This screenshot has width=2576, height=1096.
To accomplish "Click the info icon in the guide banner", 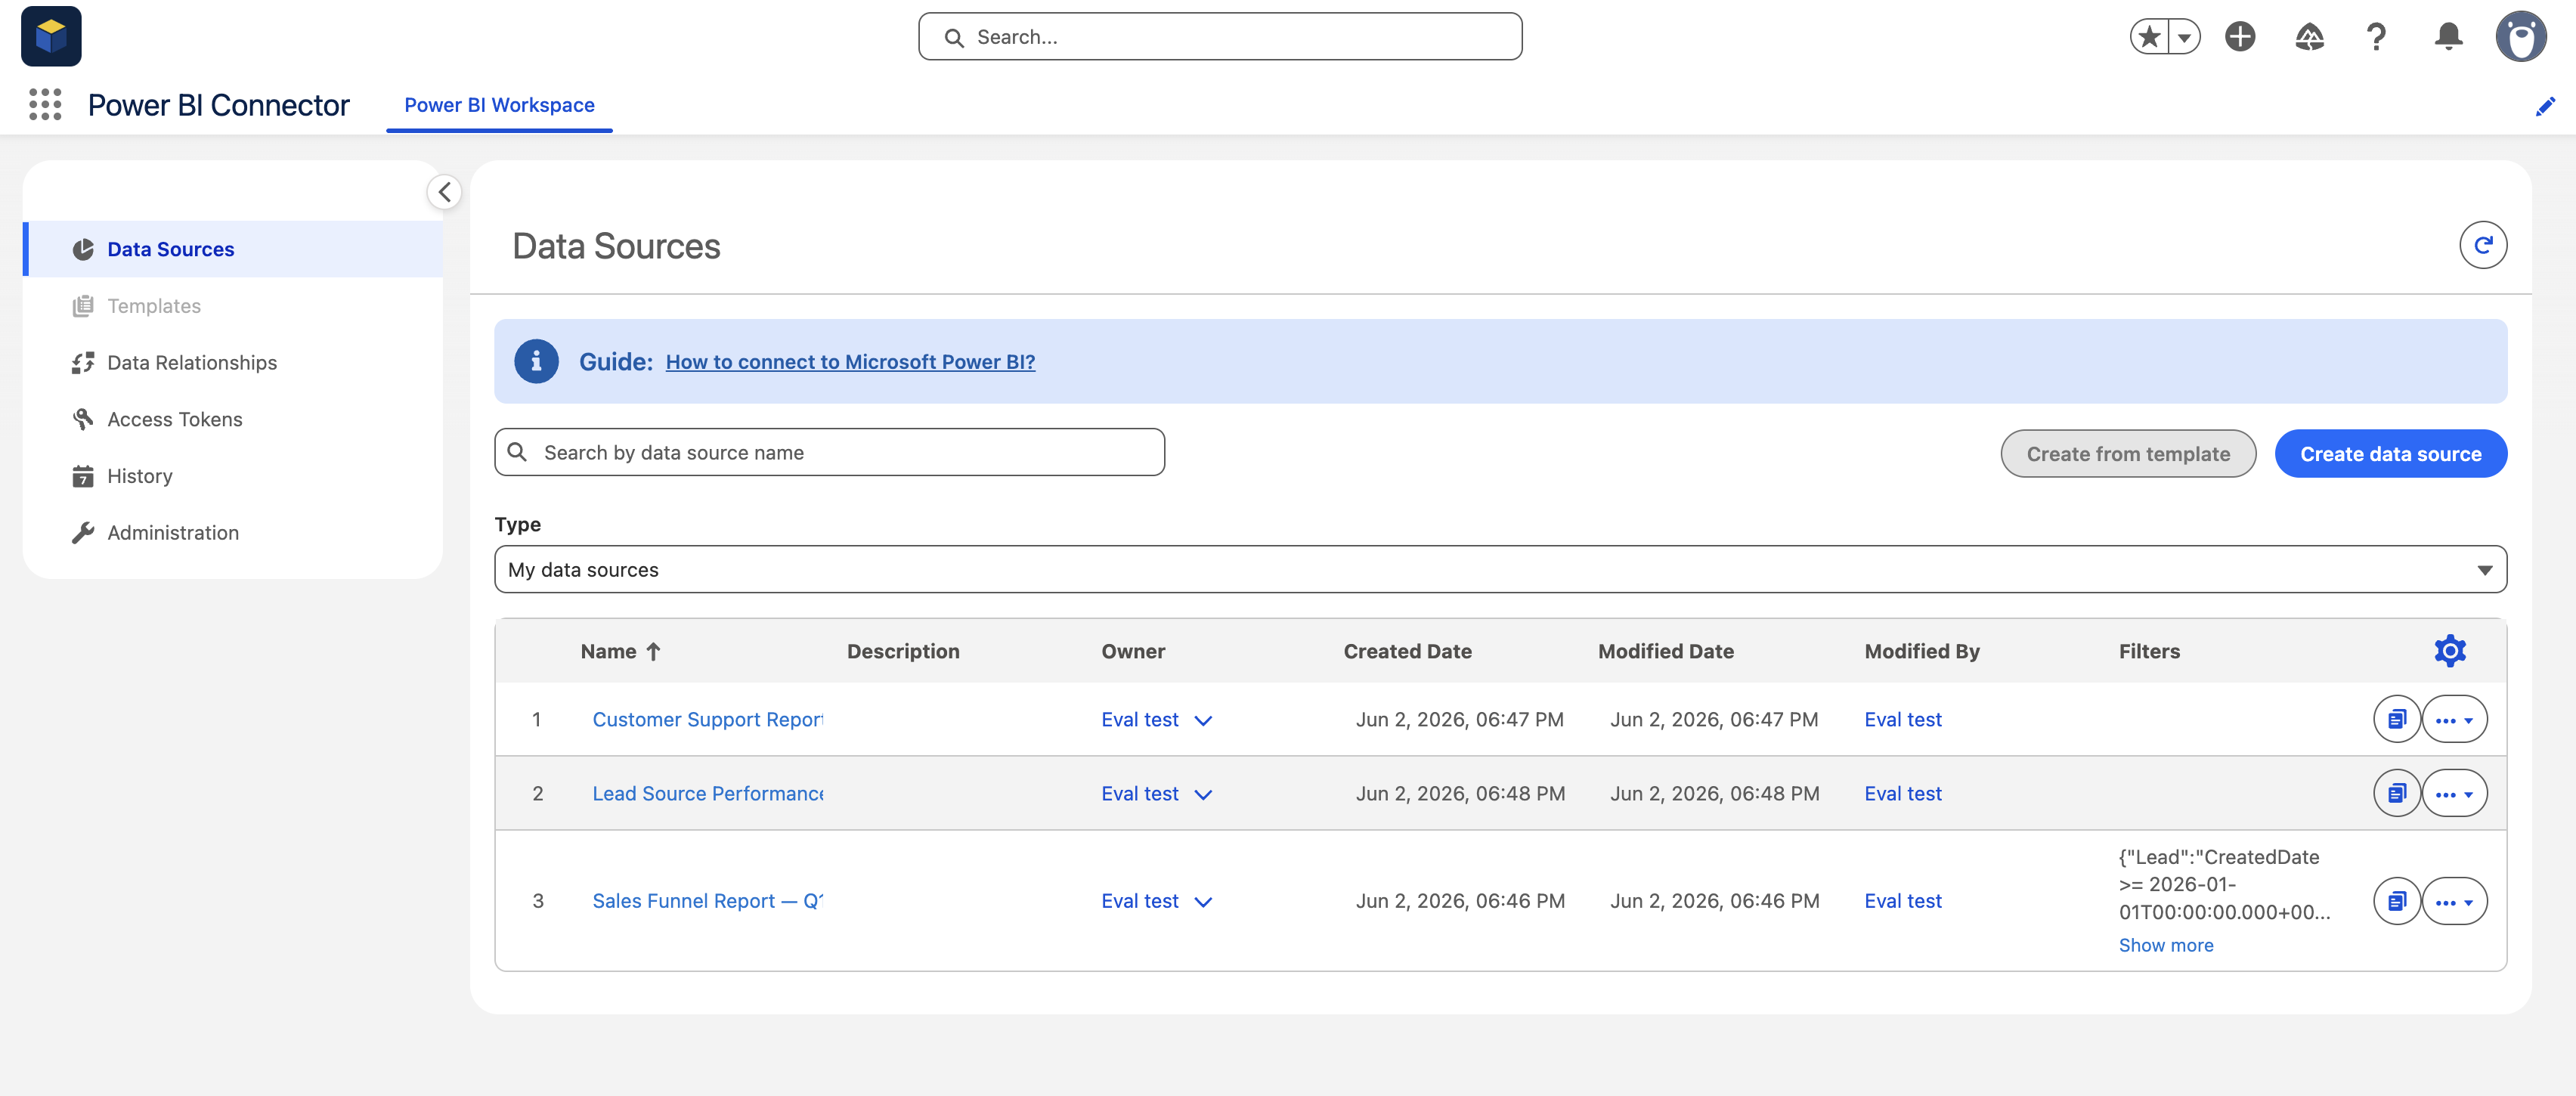I will pos(536,361).
